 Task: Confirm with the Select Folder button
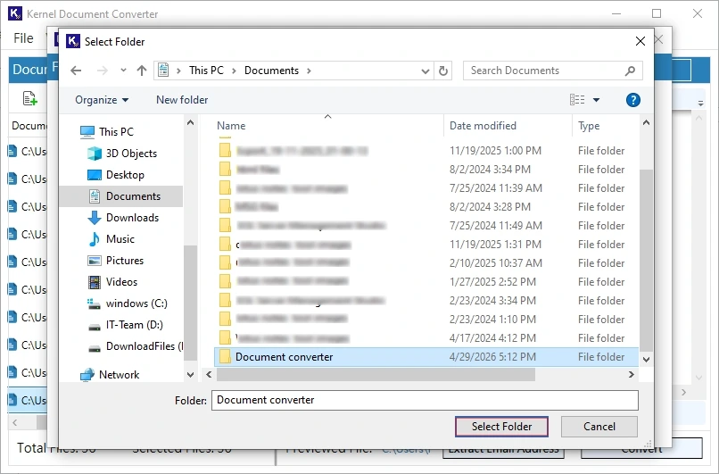click(x=501, y=427)
